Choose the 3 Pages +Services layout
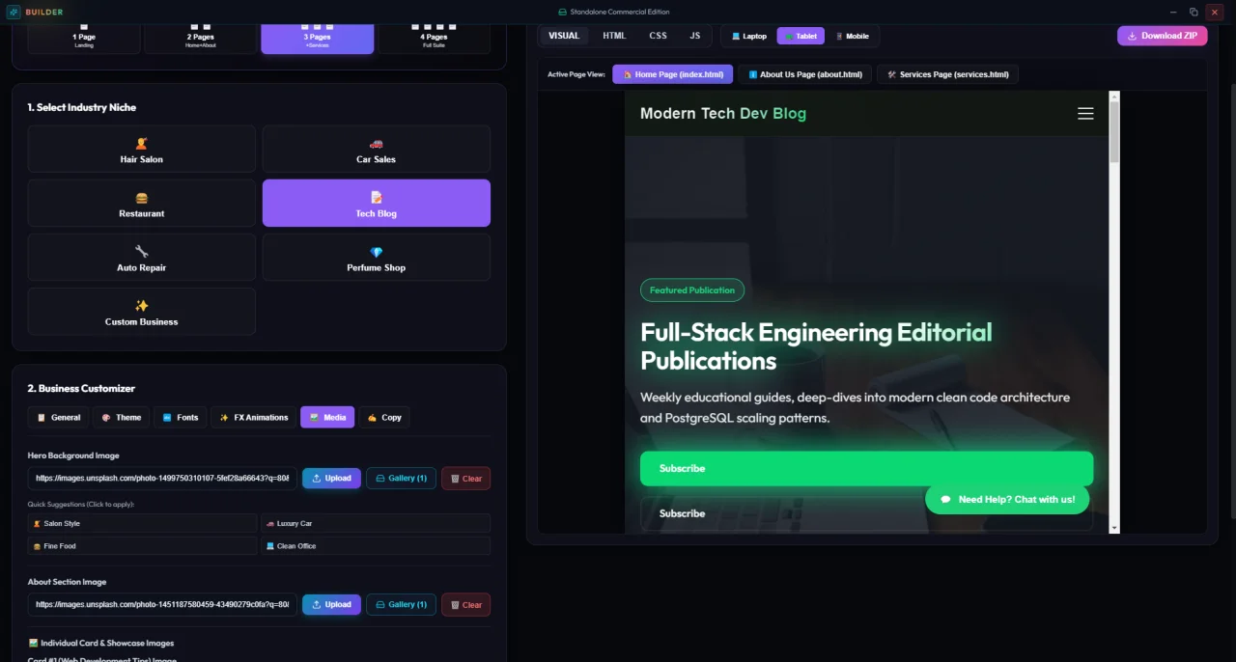1236x662 pixels. pos(317,39)
